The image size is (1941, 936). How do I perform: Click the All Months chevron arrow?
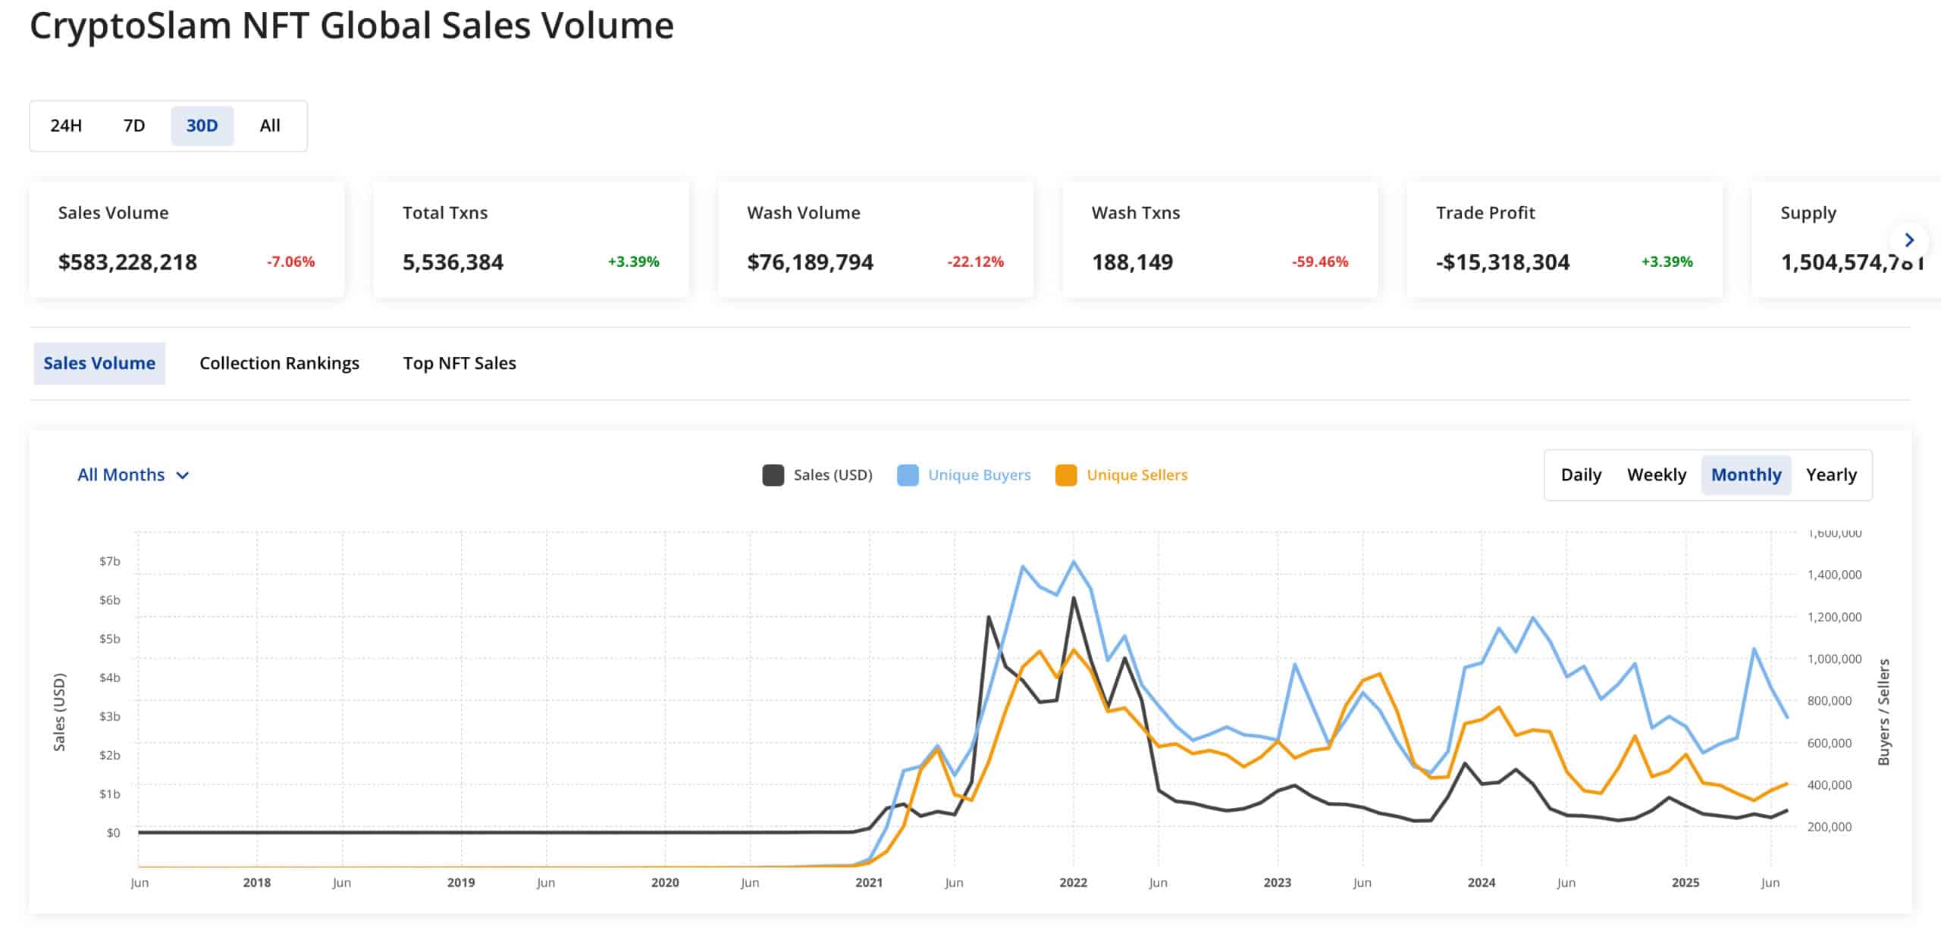coord(182,476)
